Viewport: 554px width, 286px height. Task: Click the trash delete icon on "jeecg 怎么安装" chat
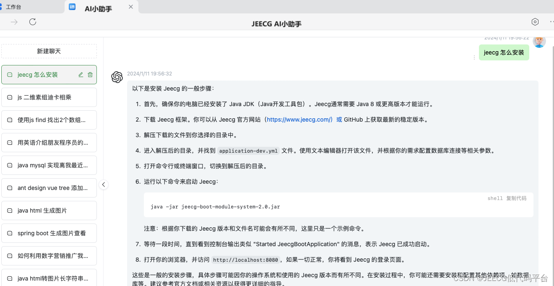(90, 74)
